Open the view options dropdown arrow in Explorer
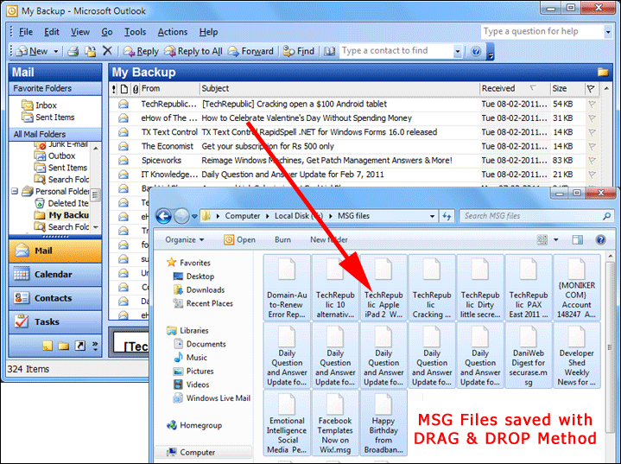621x464 pixels. point(555,239)
